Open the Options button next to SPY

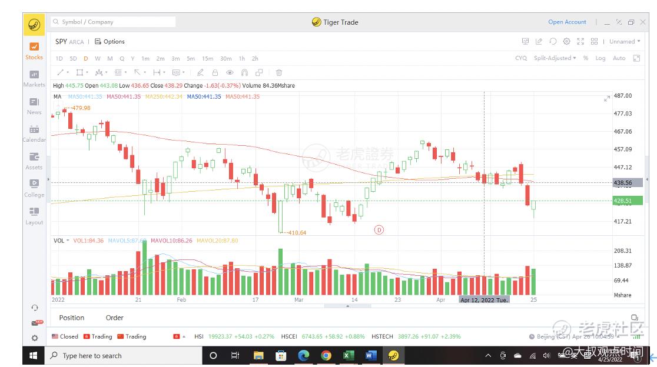(x=109, y=41)
